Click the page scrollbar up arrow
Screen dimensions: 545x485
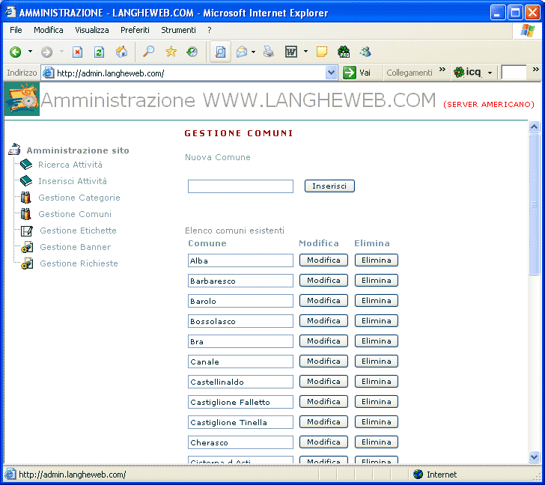click(534, 126)
